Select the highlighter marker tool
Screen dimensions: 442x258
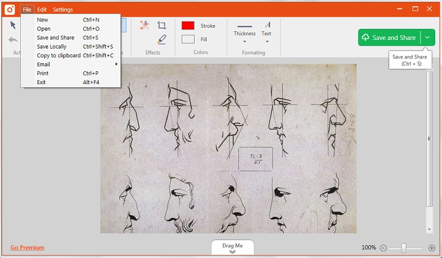[x=162, y=39]
